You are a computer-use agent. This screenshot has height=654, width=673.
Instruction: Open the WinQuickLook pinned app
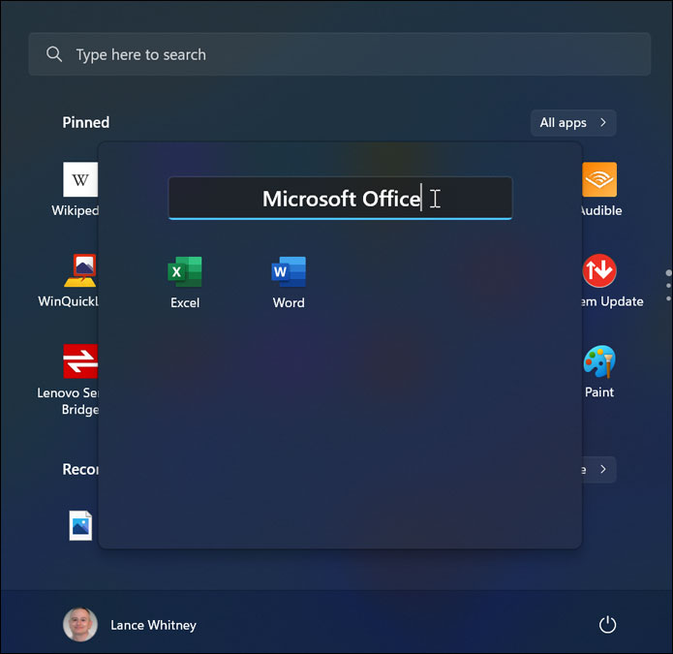tap(80, 270)
